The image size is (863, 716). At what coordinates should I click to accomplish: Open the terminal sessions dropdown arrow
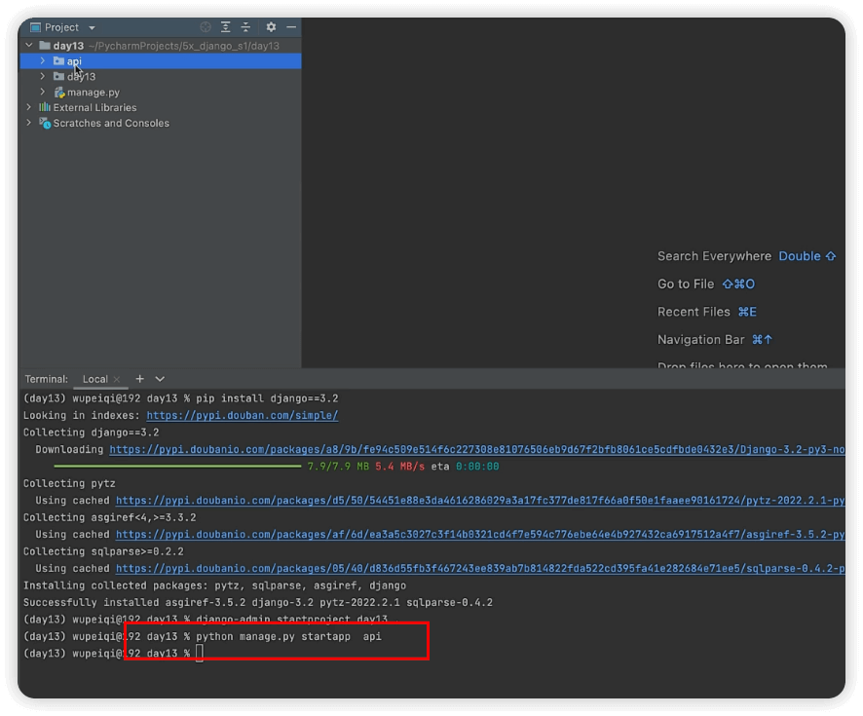pyautogui.click(x=160, y=379)
